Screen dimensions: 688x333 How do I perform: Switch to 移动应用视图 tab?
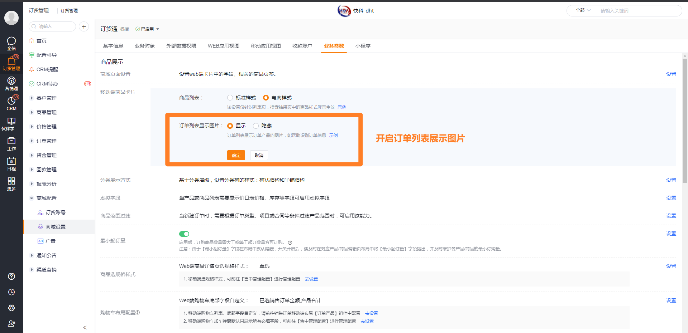point(266,46)
